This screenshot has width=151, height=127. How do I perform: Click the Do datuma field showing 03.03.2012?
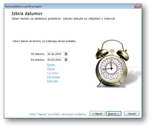pyautogui.click(x=57, y=60)
